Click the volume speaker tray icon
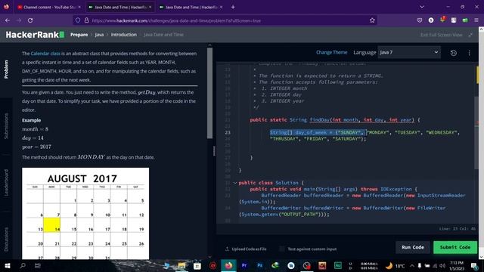The width and height of the screenshot is (484, 272). click(x=442, y=265)
